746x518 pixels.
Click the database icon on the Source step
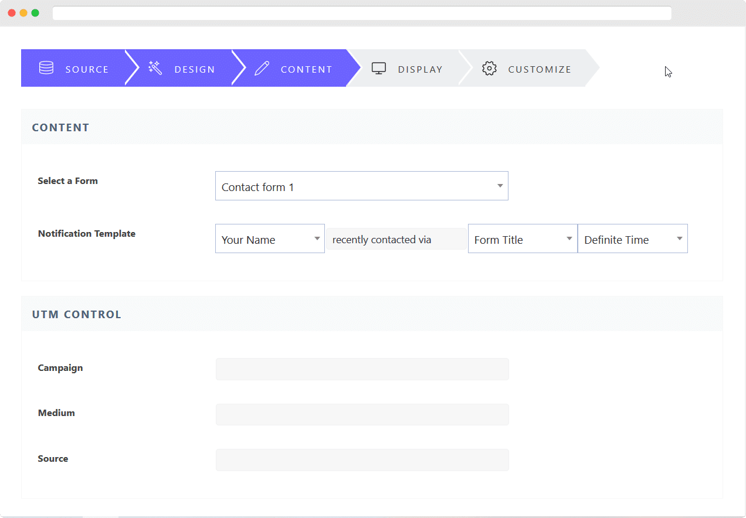[x=46, y=69]
